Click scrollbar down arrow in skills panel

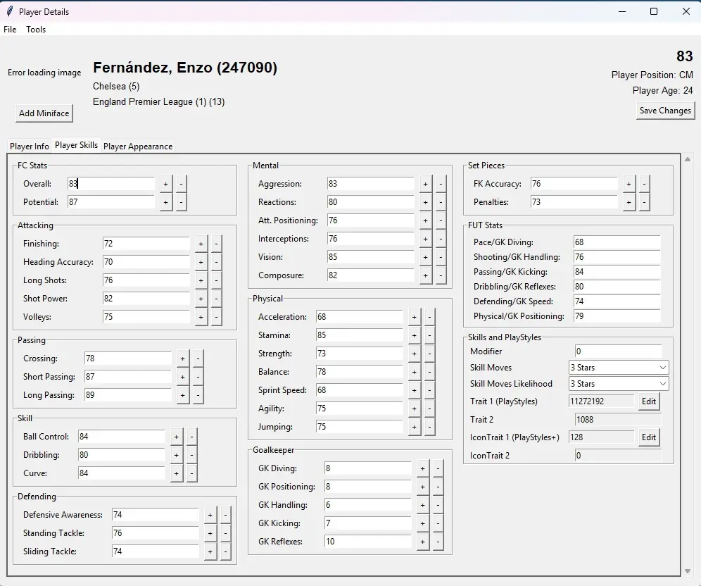[x=688, y=571]
